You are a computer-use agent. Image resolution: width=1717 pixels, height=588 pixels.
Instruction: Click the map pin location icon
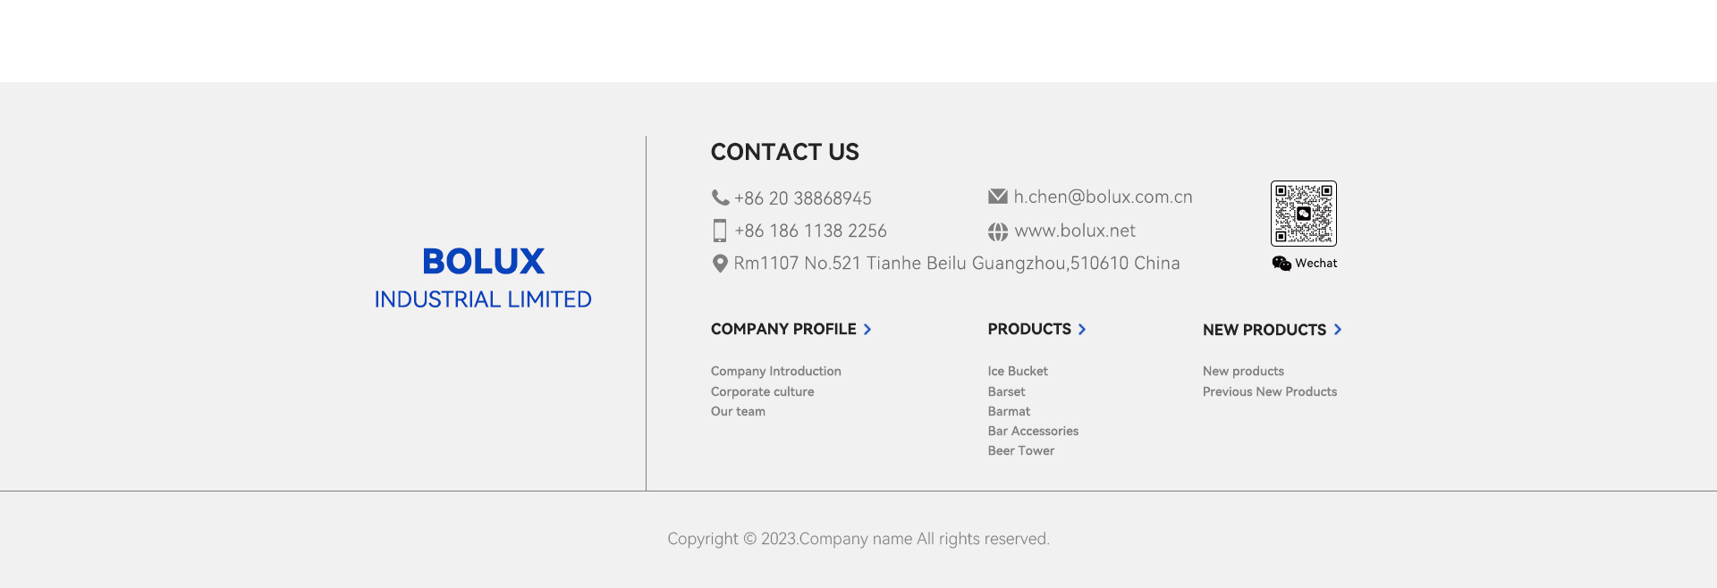pyautogui.click(x=720, y=264)
